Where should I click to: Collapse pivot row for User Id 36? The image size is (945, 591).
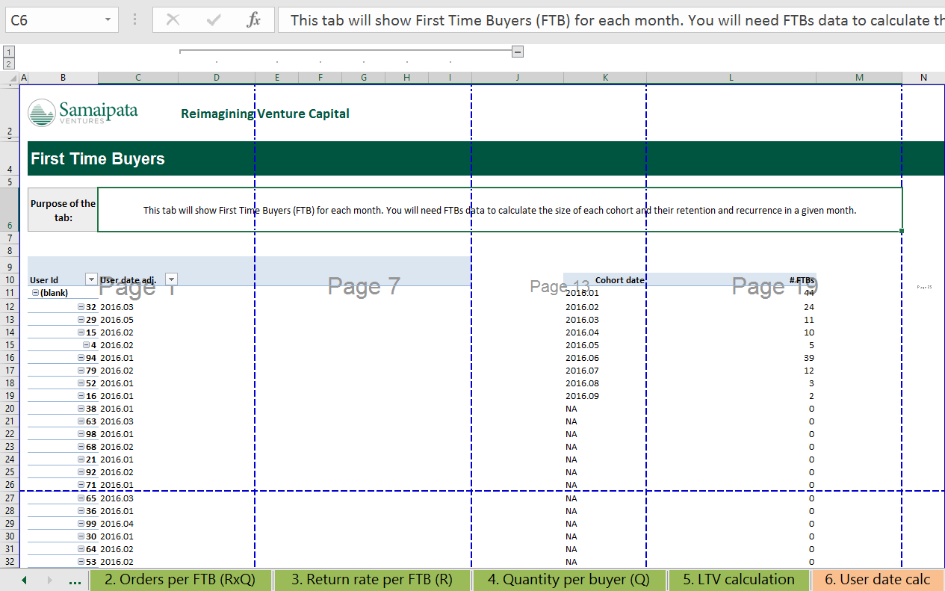[81, 511]
